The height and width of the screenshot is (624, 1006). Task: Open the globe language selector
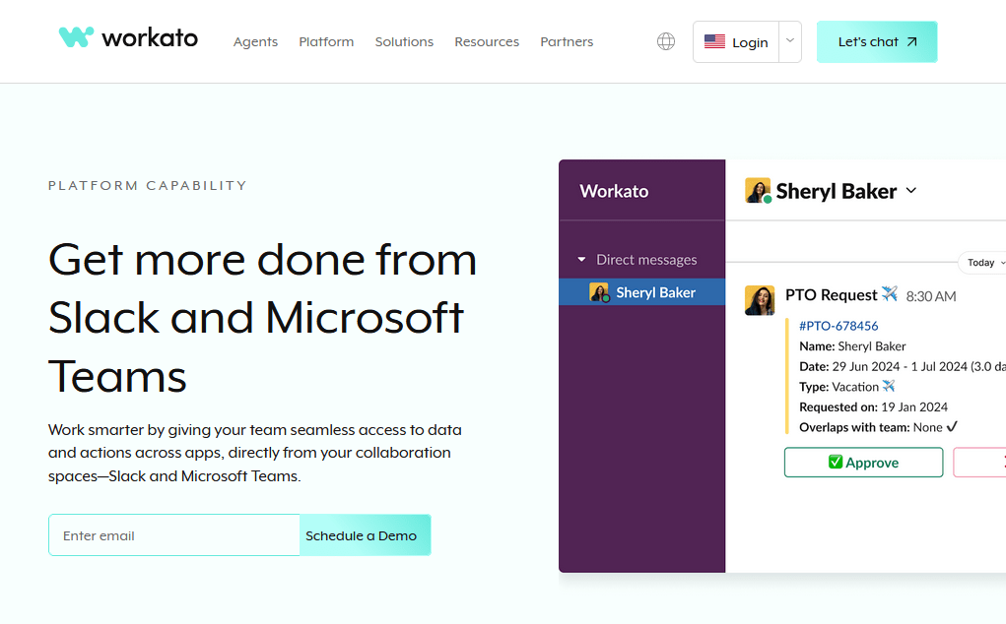point(666,41)
